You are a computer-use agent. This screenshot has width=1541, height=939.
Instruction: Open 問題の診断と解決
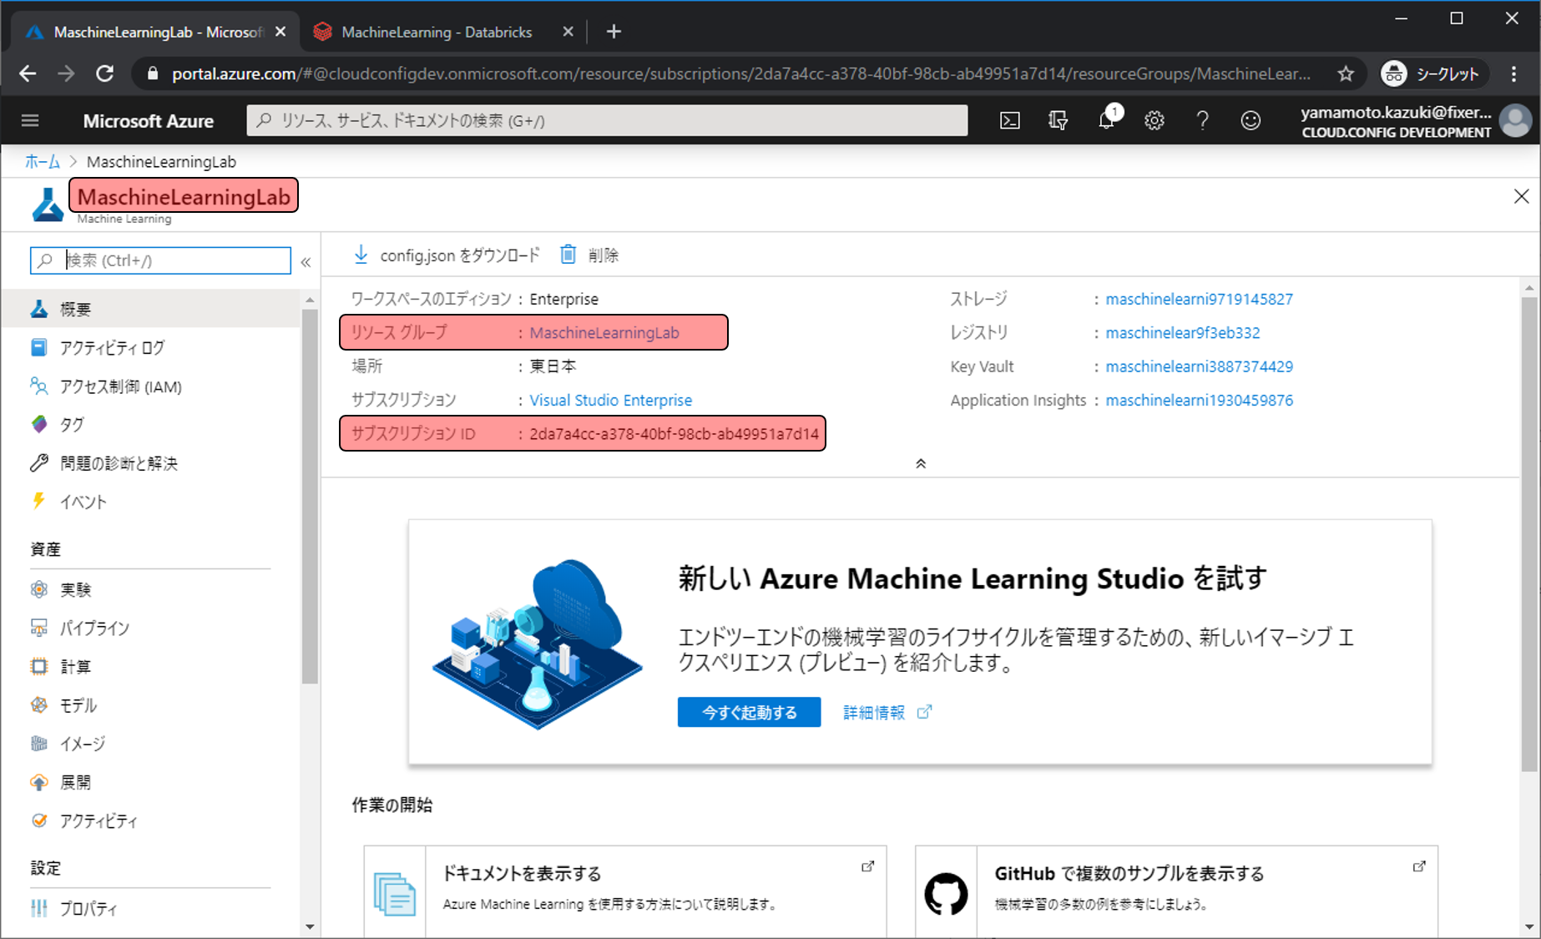150,463
